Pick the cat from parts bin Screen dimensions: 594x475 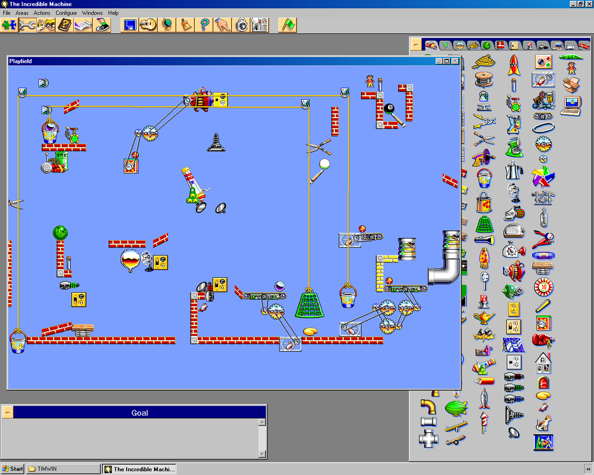[x=543, y=424]
